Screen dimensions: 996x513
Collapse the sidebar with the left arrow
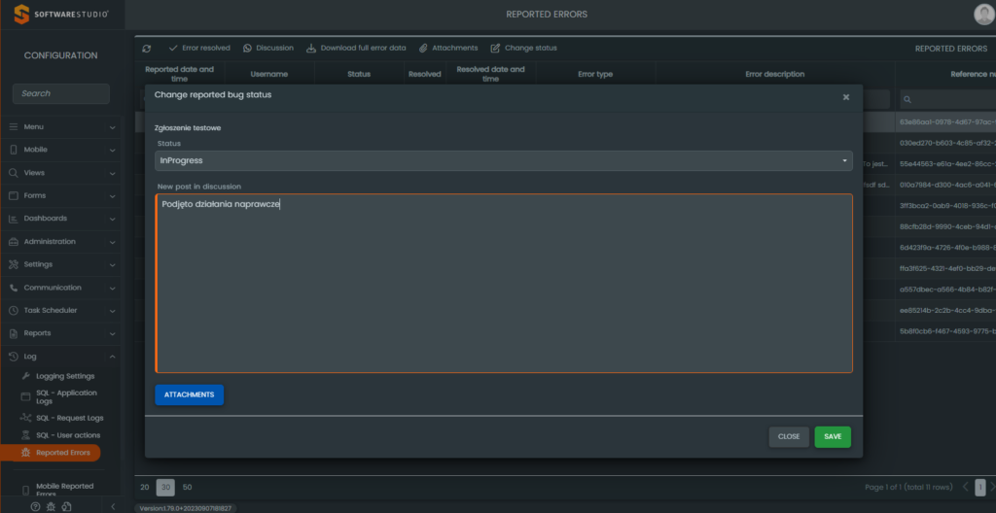113,506
